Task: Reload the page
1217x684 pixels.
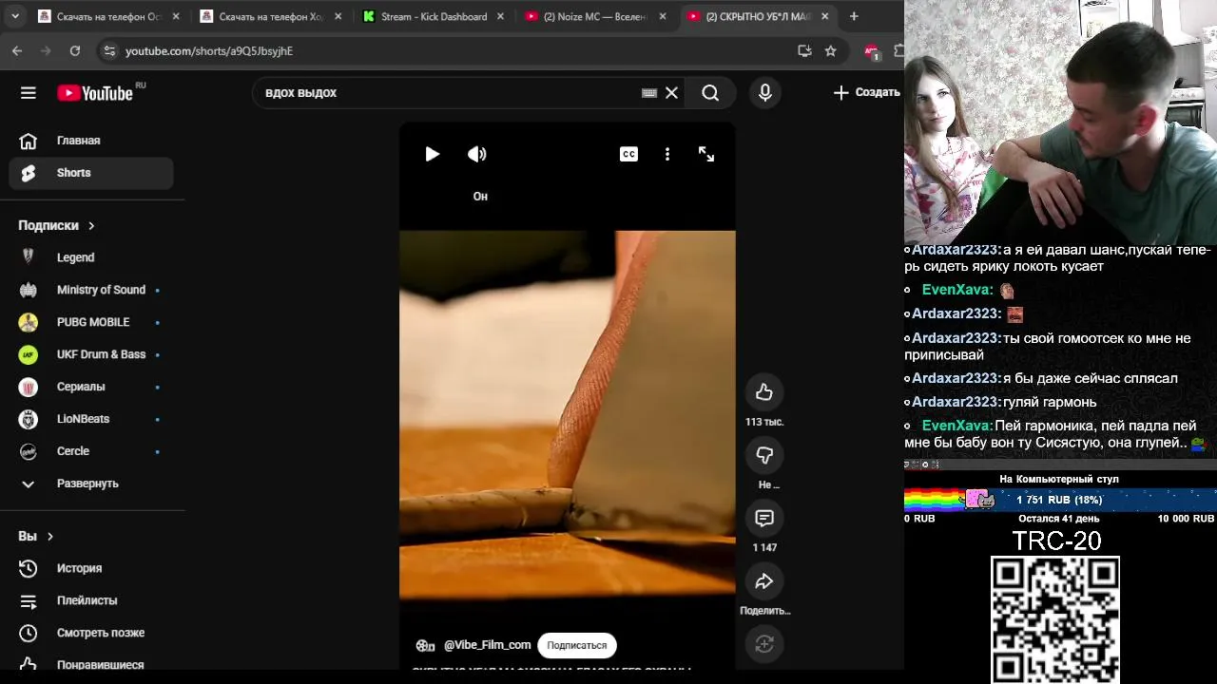Action: (75, 51)
